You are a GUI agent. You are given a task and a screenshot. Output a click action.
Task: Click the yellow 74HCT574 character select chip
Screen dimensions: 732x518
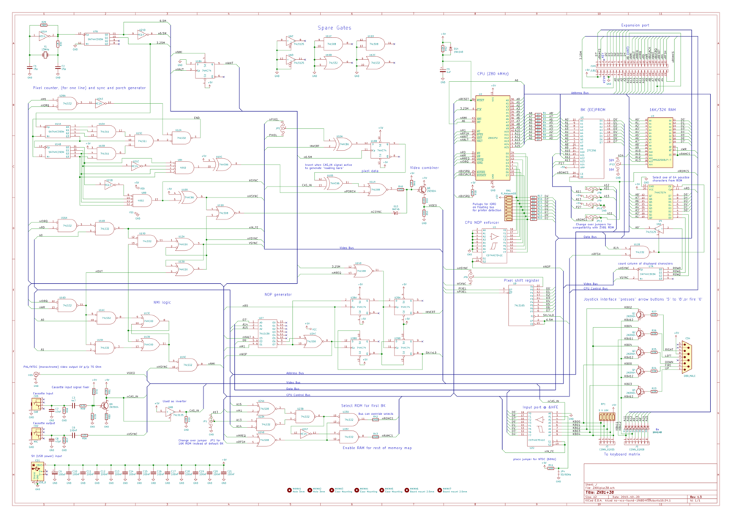tap(661, 203)
